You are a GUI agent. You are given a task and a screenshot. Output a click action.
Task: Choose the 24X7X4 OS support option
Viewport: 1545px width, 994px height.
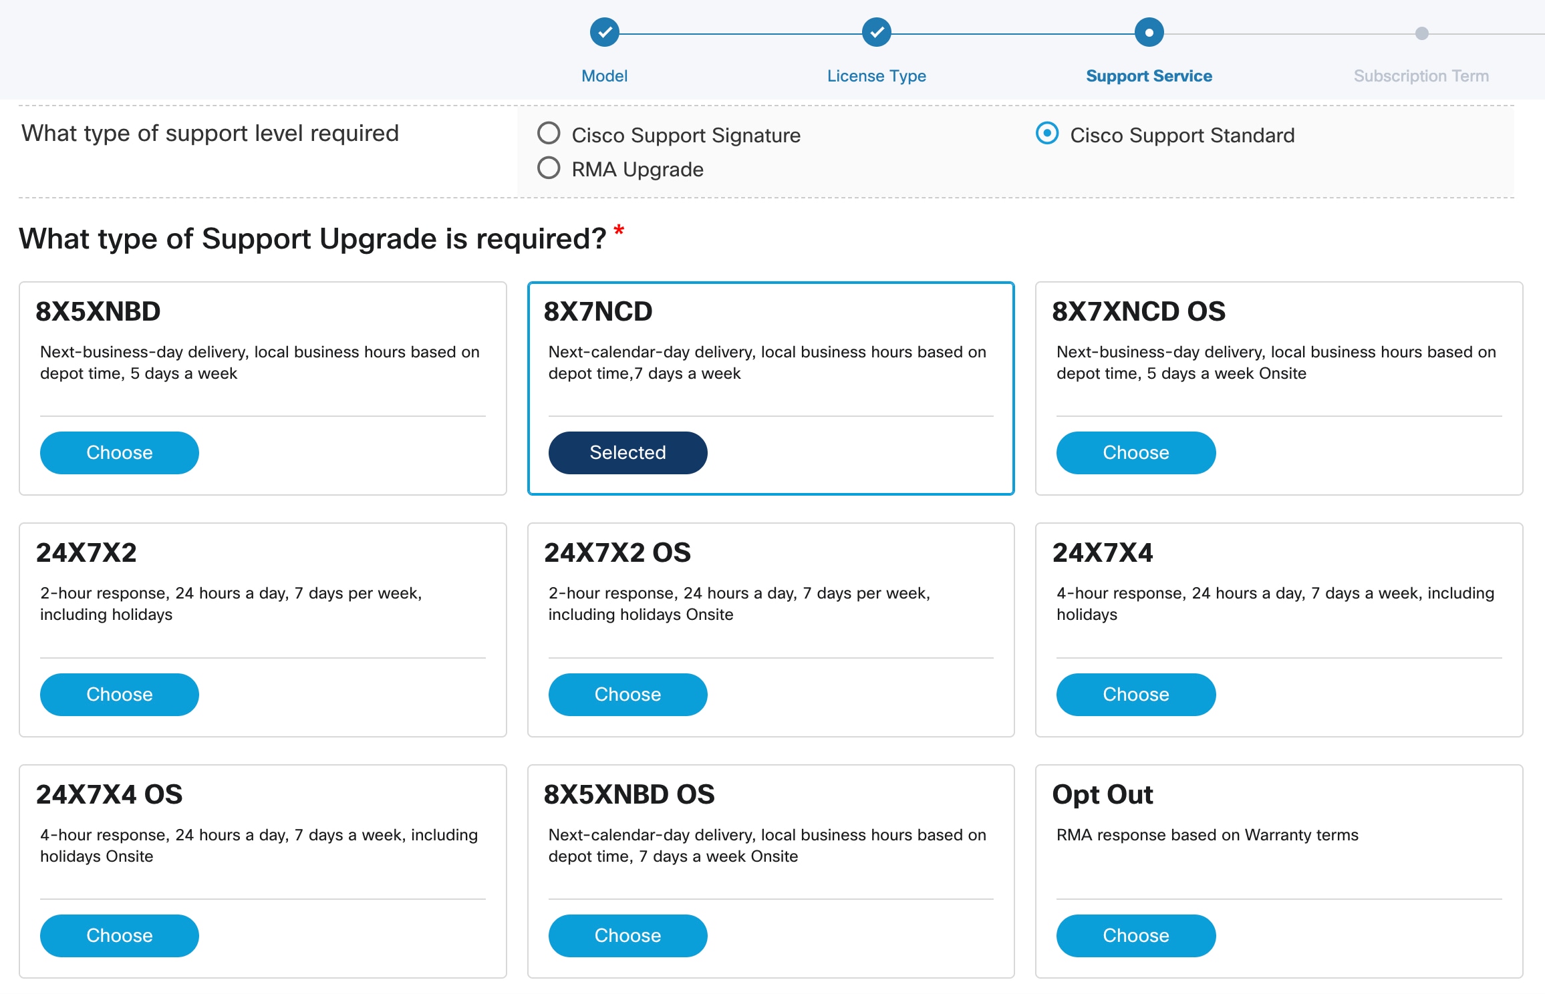tap(120, 936)
